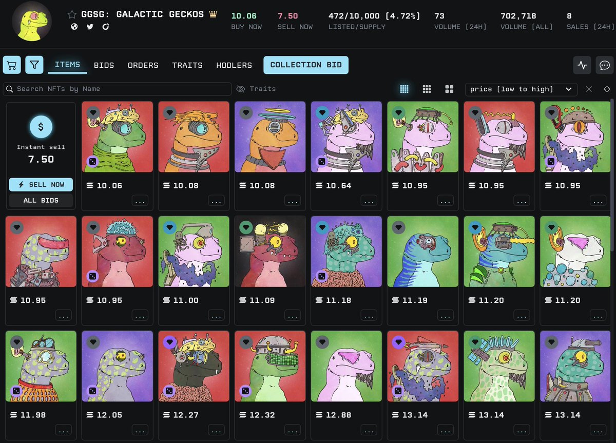Screen dimensions: 616x443
Task: Open the ... menu on the 12.88 card
Action: click(370, 431)
